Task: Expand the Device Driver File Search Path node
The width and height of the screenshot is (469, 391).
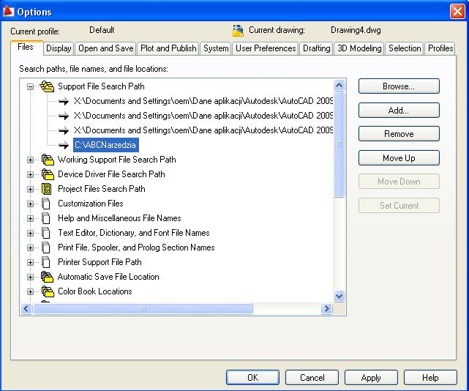Action: 31,174
